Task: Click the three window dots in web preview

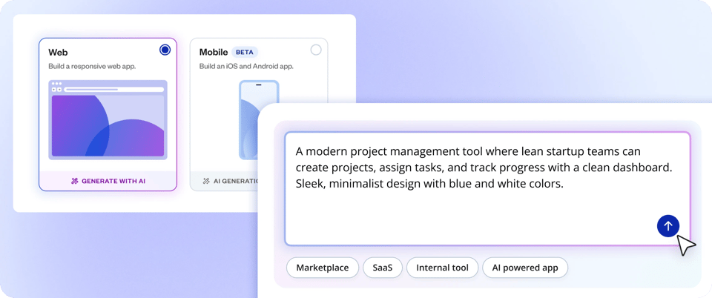Action: [x=56, y=84]
